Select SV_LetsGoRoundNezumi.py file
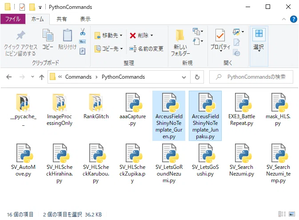Viewport: 299px width, 220px height. pyautogui.click(x=169, y=164)
